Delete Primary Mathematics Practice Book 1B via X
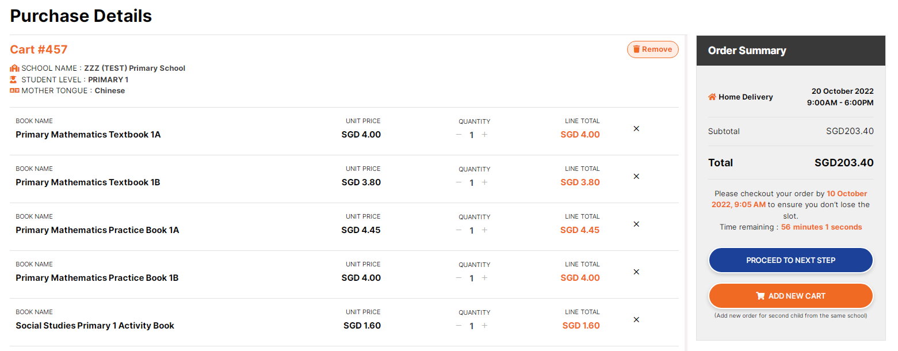 pos(636,272)
